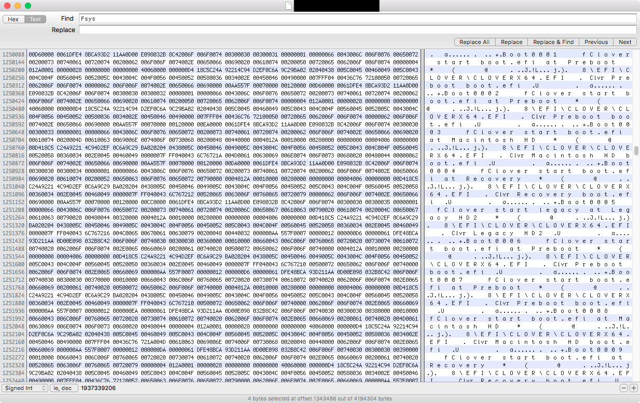The height and width of the screenshot is (403, 640).
Task: Click line offset 1251152
Action: point(13,202)
